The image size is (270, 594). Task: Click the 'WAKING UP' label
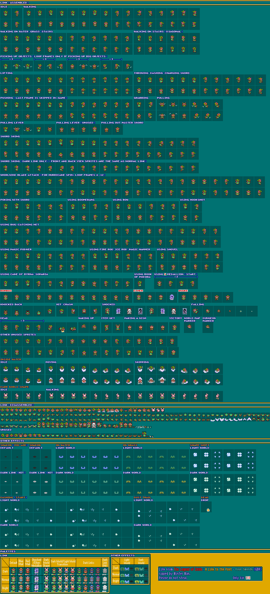tap(86, 318)
